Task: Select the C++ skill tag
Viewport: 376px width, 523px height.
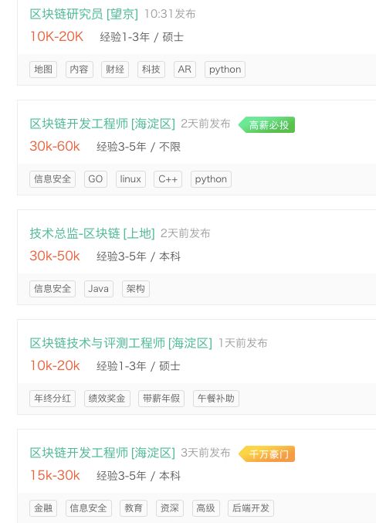Action: [x=168, y=179]
